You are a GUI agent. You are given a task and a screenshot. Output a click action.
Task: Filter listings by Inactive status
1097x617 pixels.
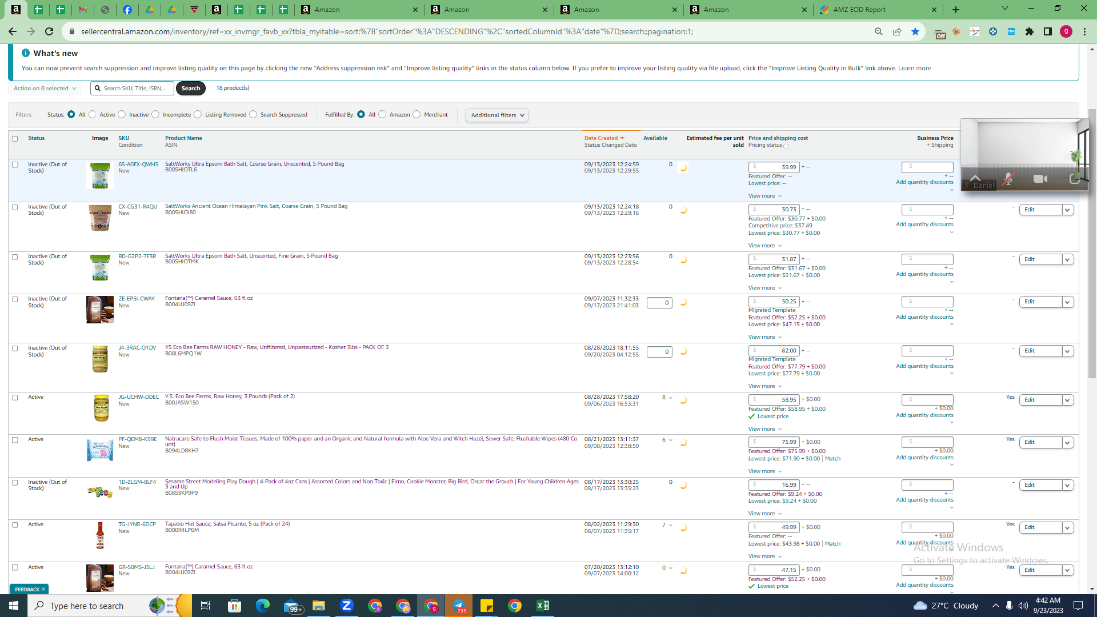(122, 115)
